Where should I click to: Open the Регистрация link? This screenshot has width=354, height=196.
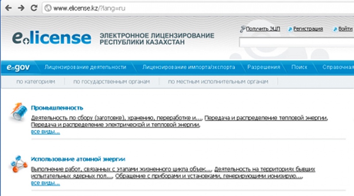[308, 29]
